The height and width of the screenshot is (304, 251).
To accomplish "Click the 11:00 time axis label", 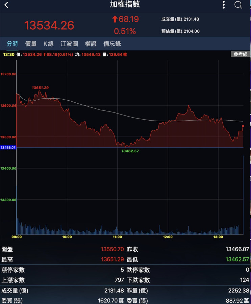I will 117,237.
